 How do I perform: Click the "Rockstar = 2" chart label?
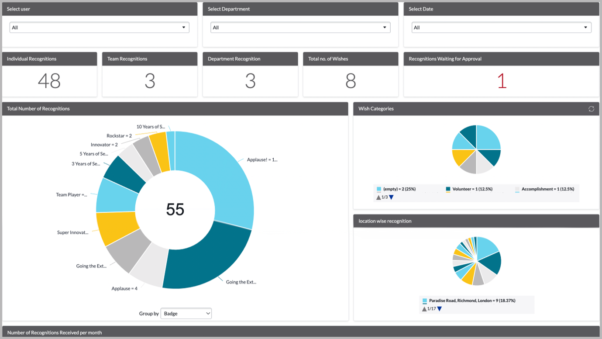119,136
